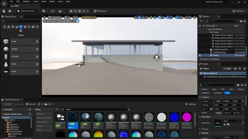248x139 pixels.
Task: Click the Save All button in Content Browser
Action: tap(31, 104)
